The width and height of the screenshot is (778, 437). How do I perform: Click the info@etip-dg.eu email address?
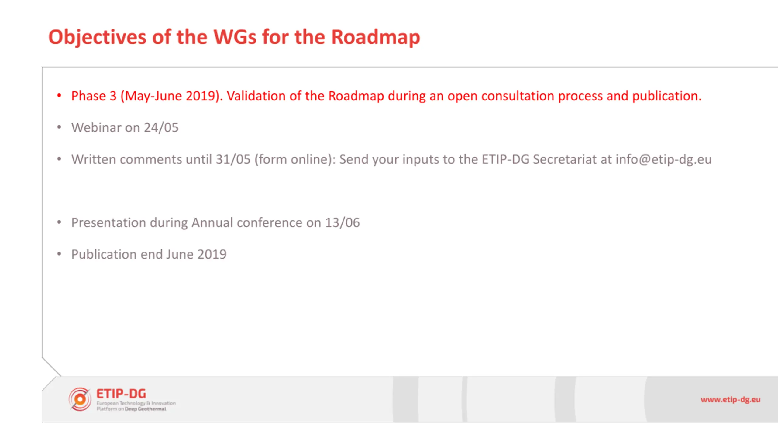tap(663, 159)
